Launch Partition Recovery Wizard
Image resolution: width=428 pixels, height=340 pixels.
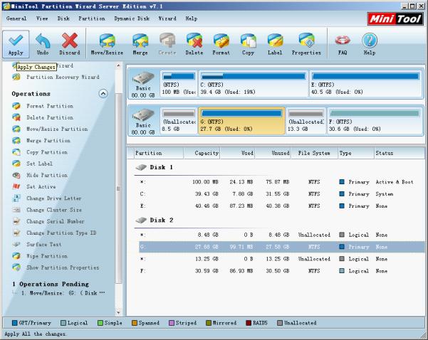(63, 77)
